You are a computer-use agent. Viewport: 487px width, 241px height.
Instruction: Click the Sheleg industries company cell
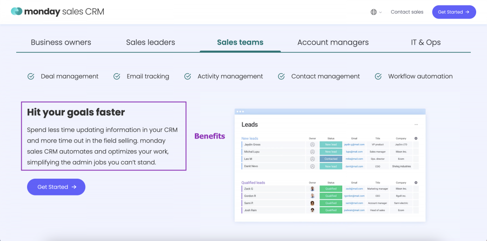401,167
